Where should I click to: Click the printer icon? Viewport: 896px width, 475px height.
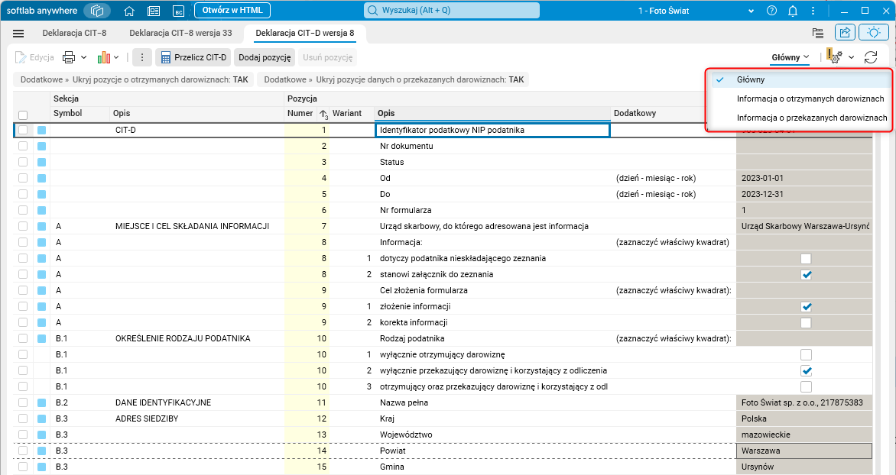coord(69,57)
